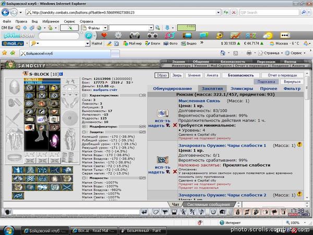
Task: Click the red X to drop Мысленная Связь
Action: click(x=175, y=125)
